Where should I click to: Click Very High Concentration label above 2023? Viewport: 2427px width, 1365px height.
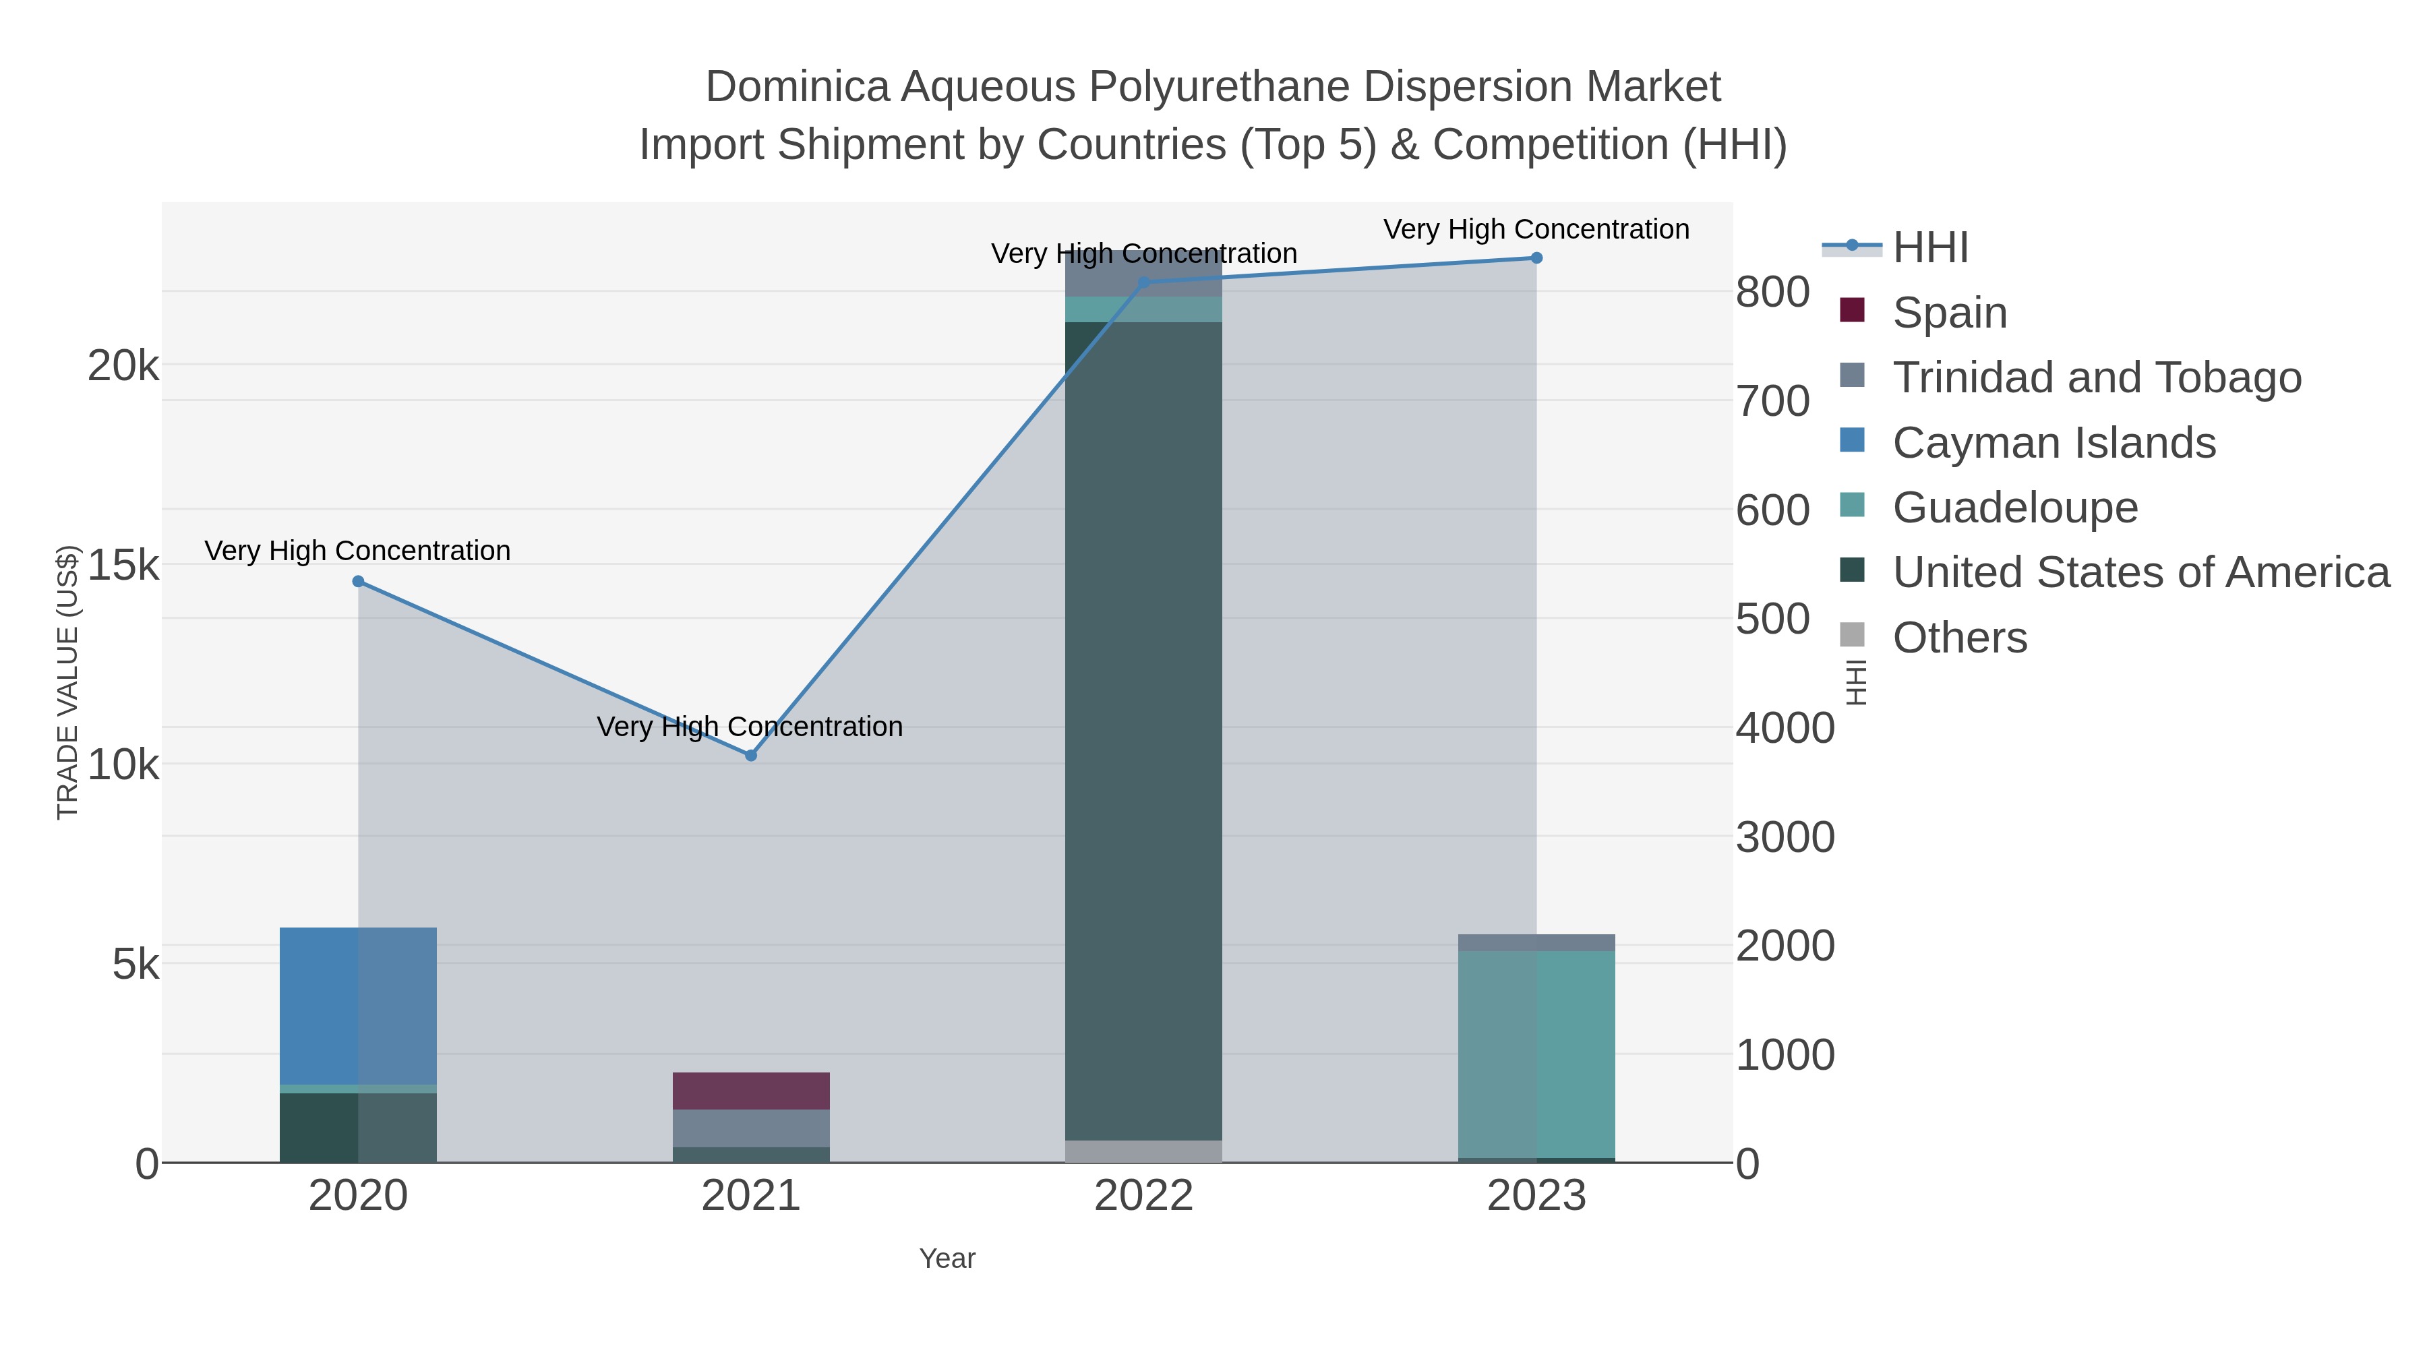pos(1536,230)
